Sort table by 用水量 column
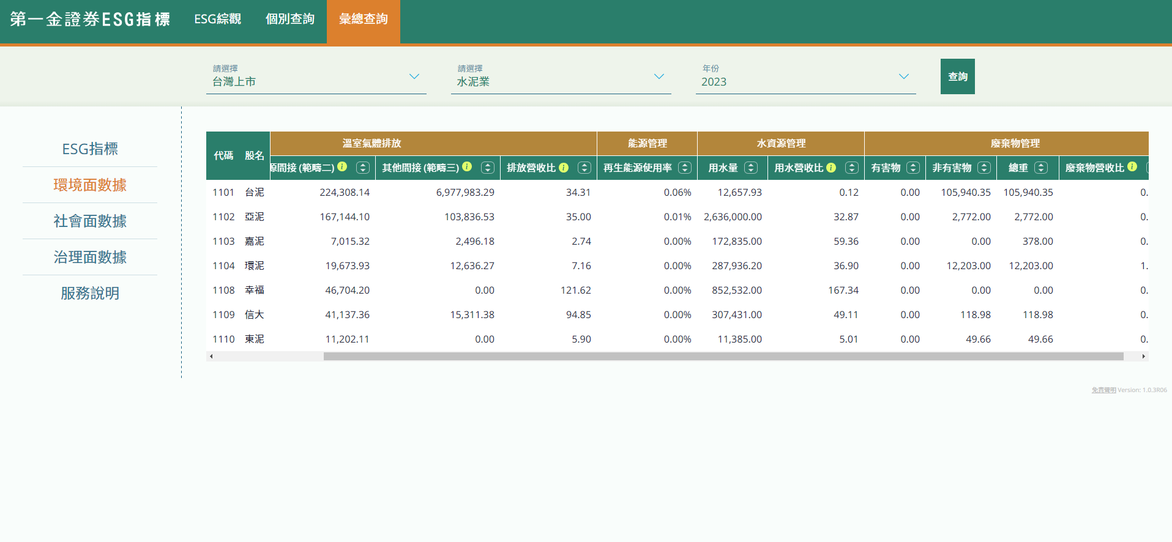The image size is (1172, 542). coord(751,168)
